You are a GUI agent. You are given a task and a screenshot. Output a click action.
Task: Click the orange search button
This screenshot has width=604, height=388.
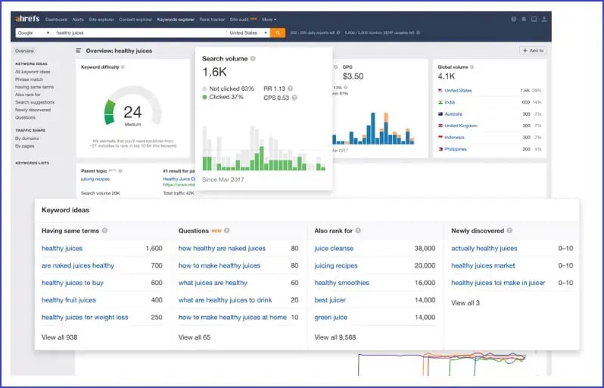click(278, 33)
